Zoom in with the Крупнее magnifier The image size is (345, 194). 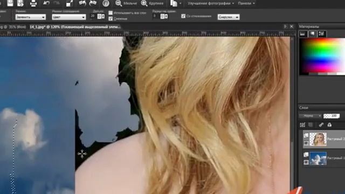click(x=144, y=3)
